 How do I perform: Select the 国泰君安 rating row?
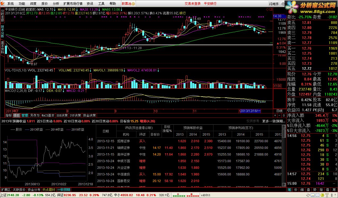pos(189,181)
